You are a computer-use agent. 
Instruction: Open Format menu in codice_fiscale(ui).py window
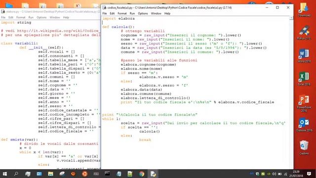[x=122, y=13]
